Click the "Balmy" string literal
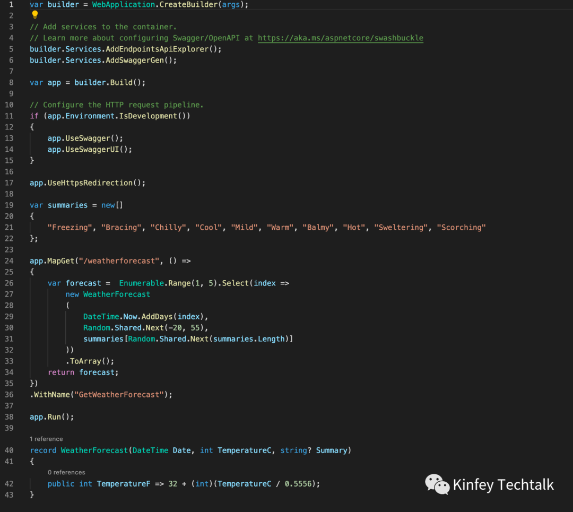Viewport: 573px width, 512px height. 318,227
